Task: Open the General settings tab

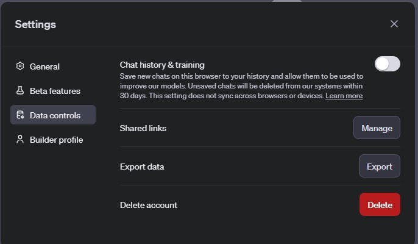Action: point(44,66)
